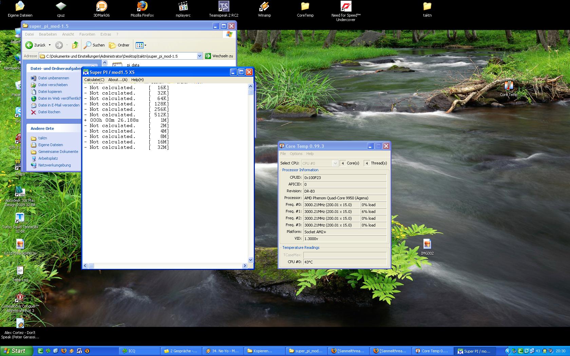Open the back-history dropdown next to Zurück
Image resolution: width=570 pixels, height=356 pixels.
[x=50, y=45]
